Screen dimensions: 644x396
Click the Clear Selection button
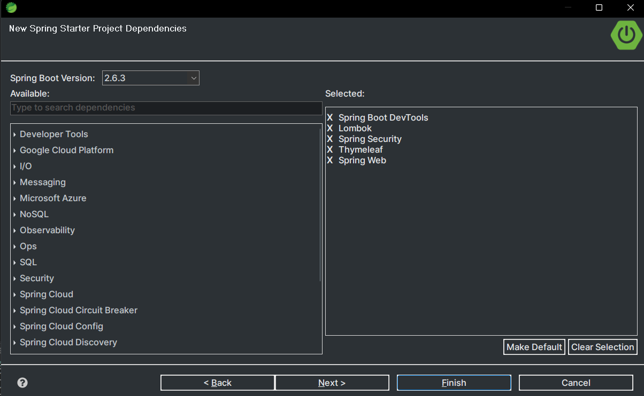click(603, 347)
